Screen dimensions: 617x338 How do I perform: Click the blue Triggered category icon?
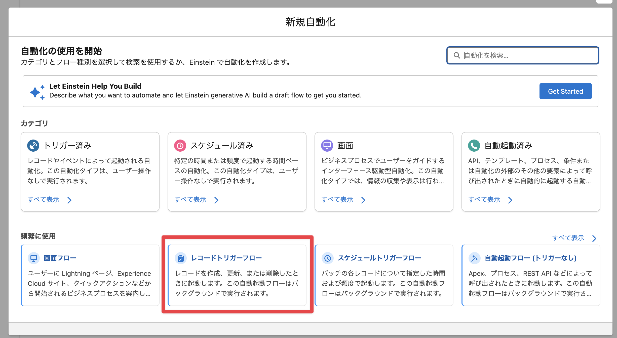[33, 146]
